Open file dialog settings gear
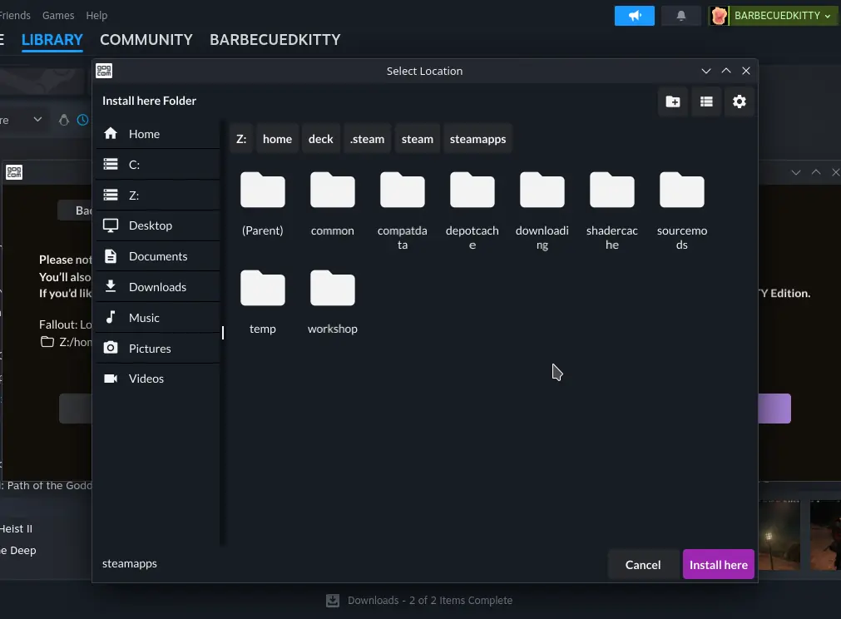 [x=740, y=102]
